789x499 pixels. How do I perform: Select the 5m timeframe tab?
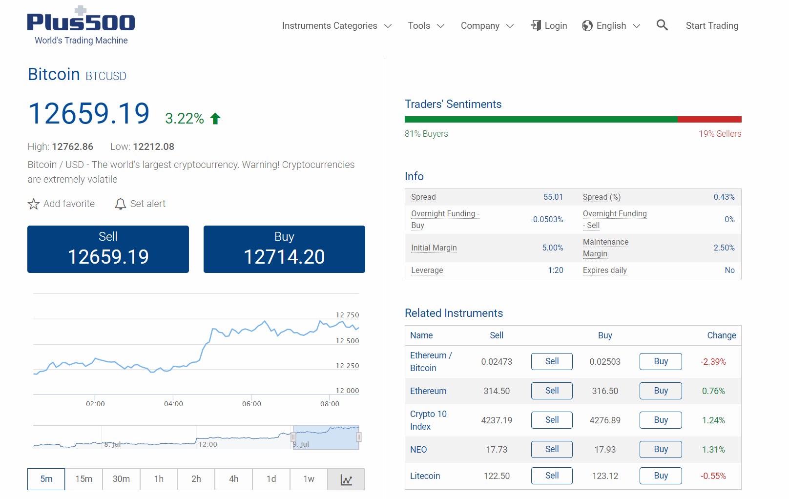pos(46,479)
